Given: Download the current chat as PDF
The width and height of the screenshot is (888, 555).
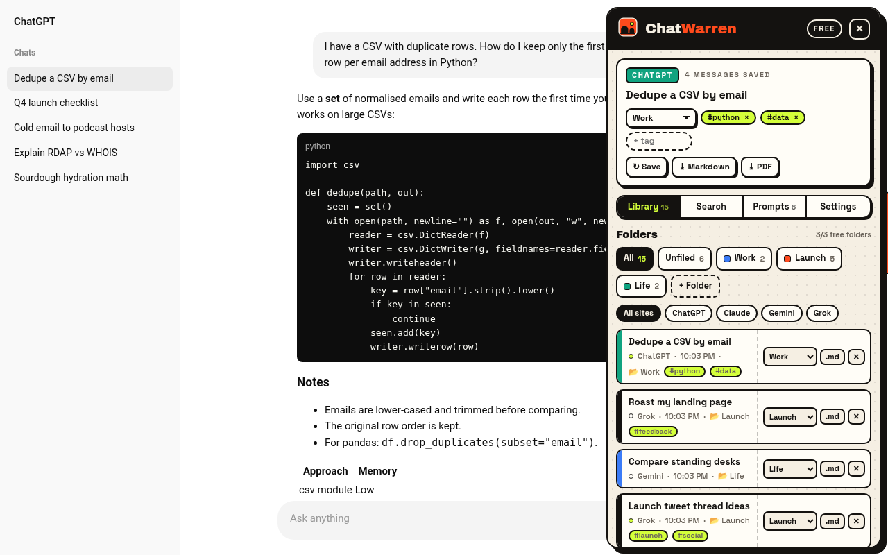Looking at the screenshot, I should pyautogui.click(x=760, y=166).
